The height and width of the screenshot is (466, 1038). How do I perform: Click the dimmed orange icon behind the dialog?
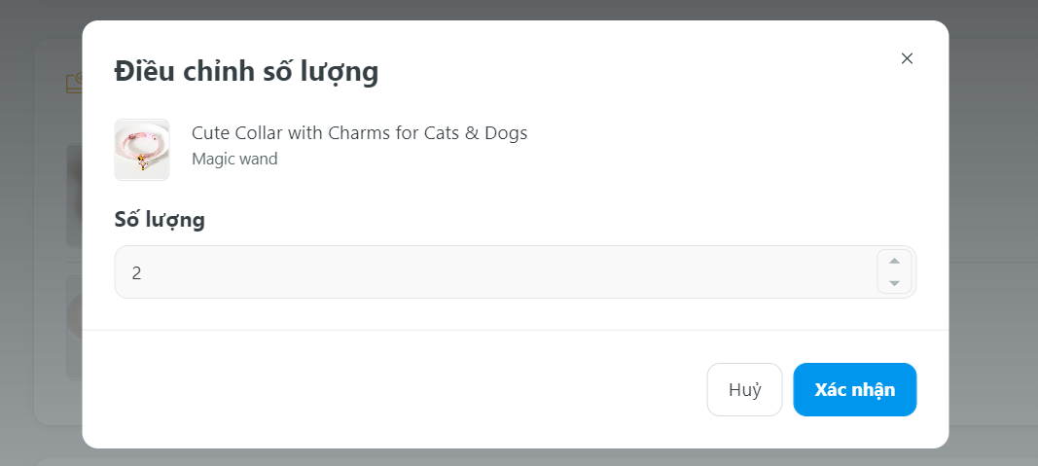[x=74, y=84]
